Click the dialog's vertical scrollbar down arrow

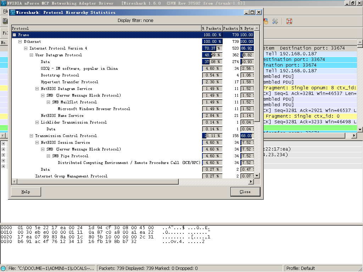point(257,176)
